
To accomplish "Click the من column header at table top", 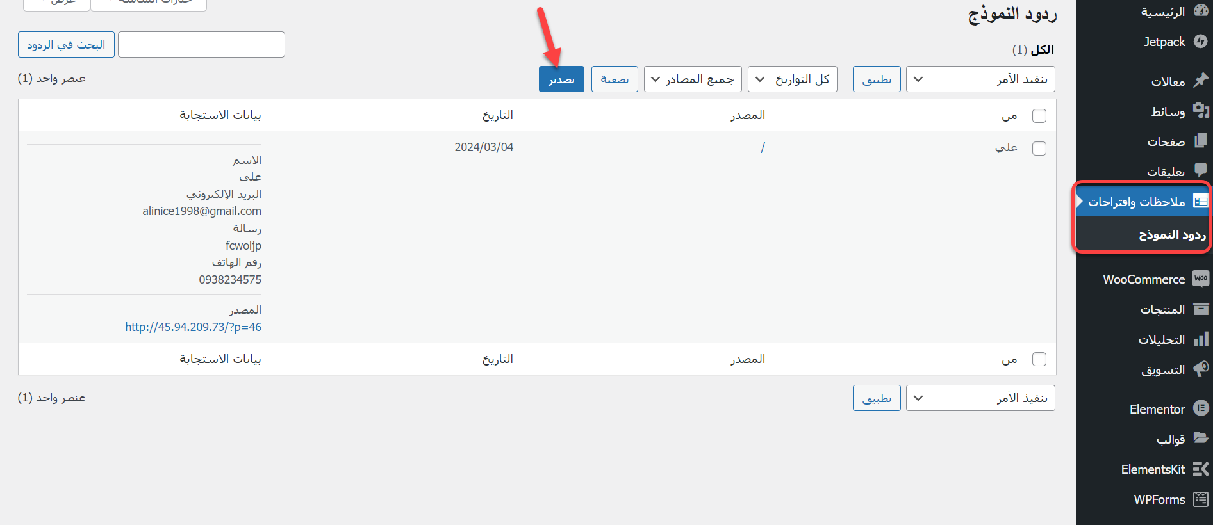I will click(1009, 115).
